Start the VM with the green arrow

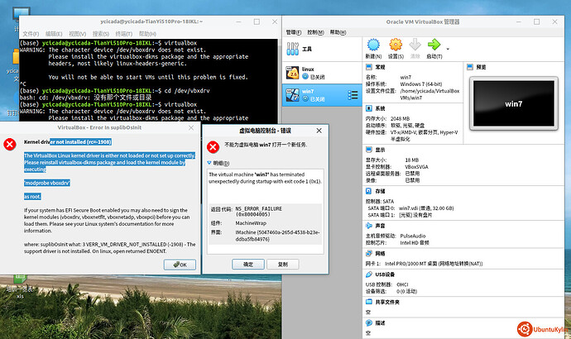[434, 45]
